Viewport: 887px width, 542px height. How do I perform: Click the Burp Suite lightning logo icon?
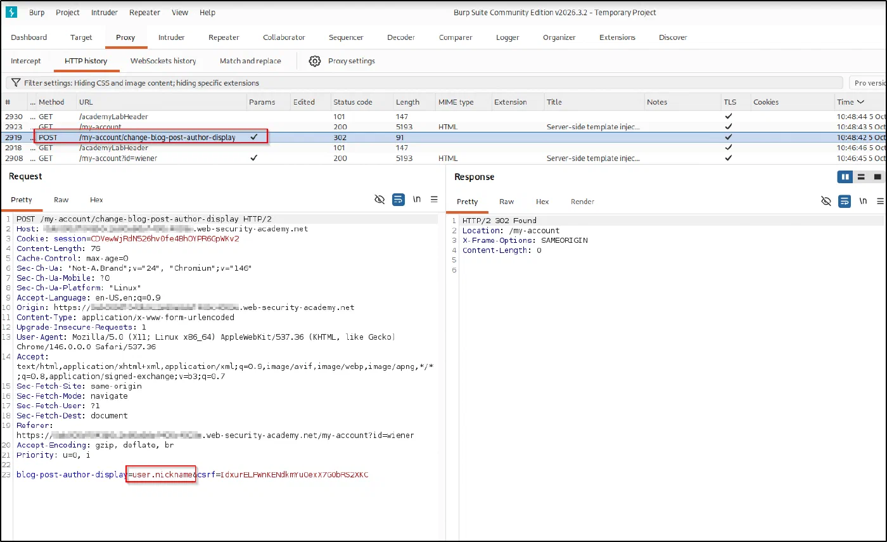point(11,12)
